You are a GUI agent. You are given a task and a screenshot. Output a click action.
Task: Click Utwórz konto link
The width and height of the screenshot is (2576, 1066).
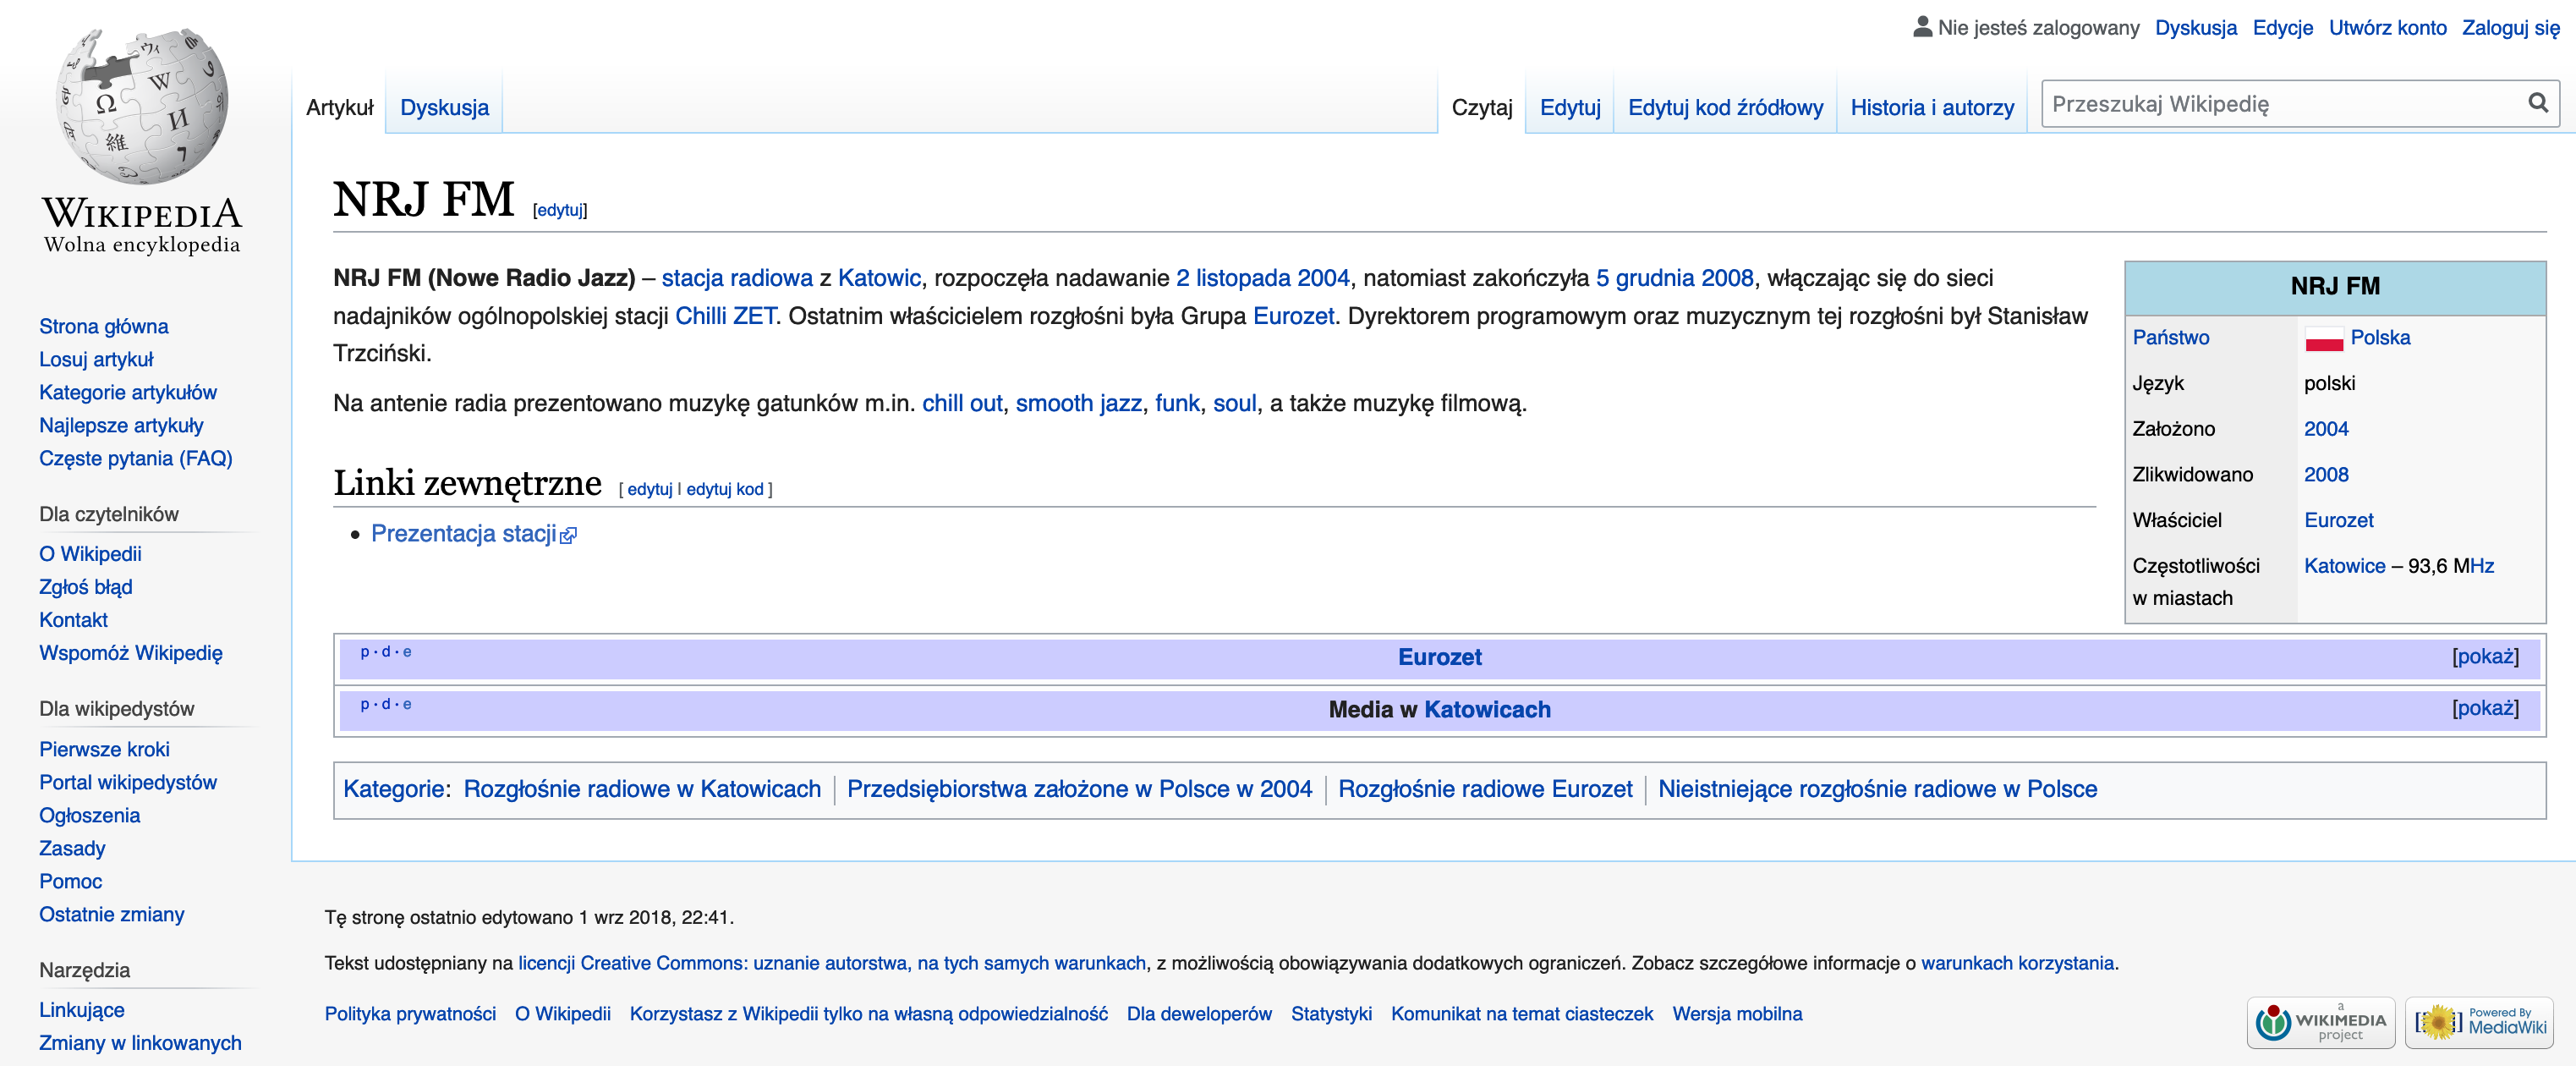coord(2387,27)
